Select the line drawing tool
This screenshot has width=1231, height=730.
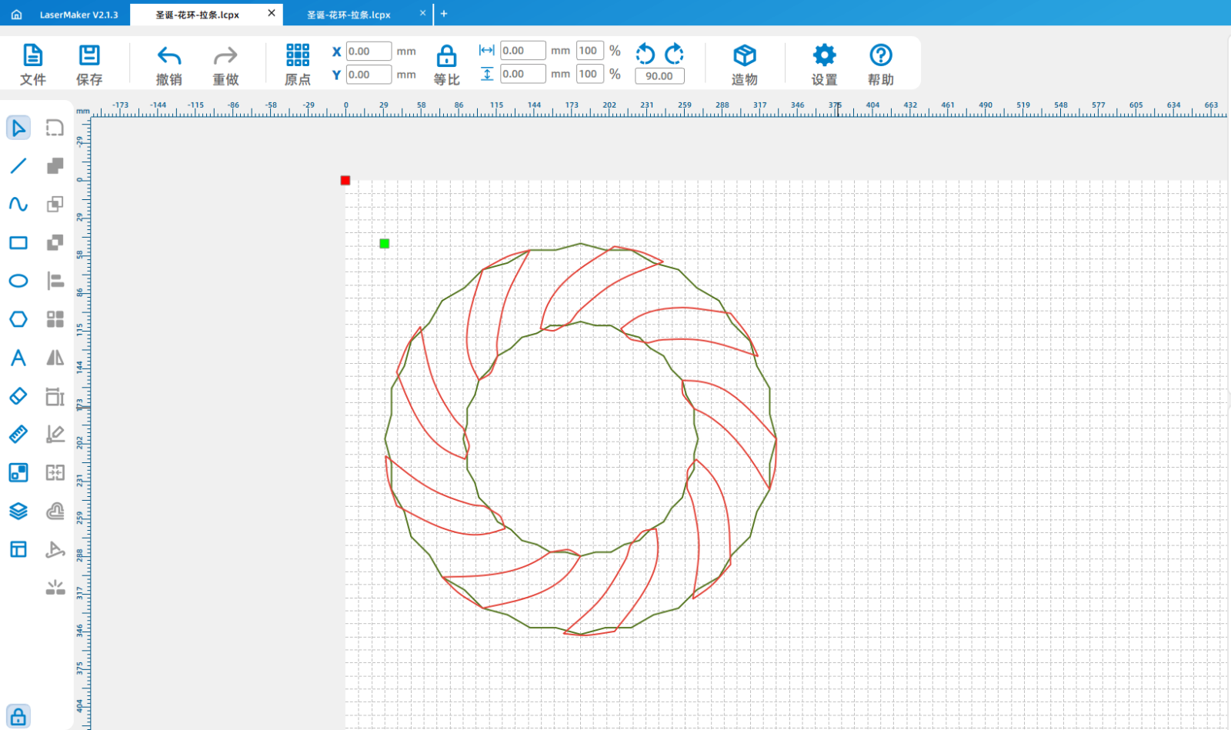click(x=18, y=165)
